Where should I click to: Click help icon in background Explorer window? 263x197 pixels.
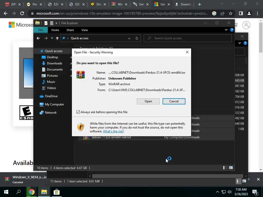tap(245, 43)
